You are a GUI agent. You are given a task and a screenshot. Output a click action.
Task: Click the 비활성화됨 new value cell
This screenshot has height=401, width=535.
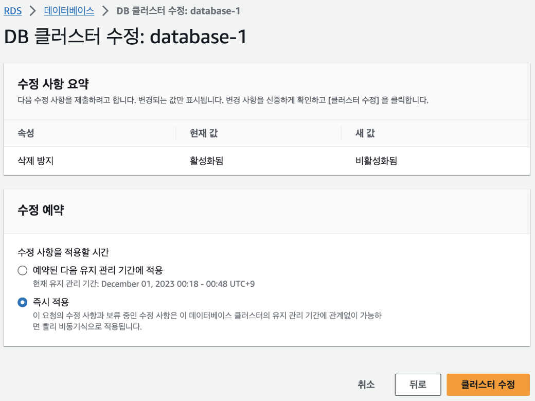(377, 161)
